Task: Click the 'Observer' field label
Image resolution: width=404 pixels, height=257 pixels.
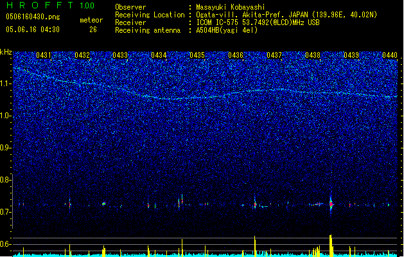Action: (130, 7)
